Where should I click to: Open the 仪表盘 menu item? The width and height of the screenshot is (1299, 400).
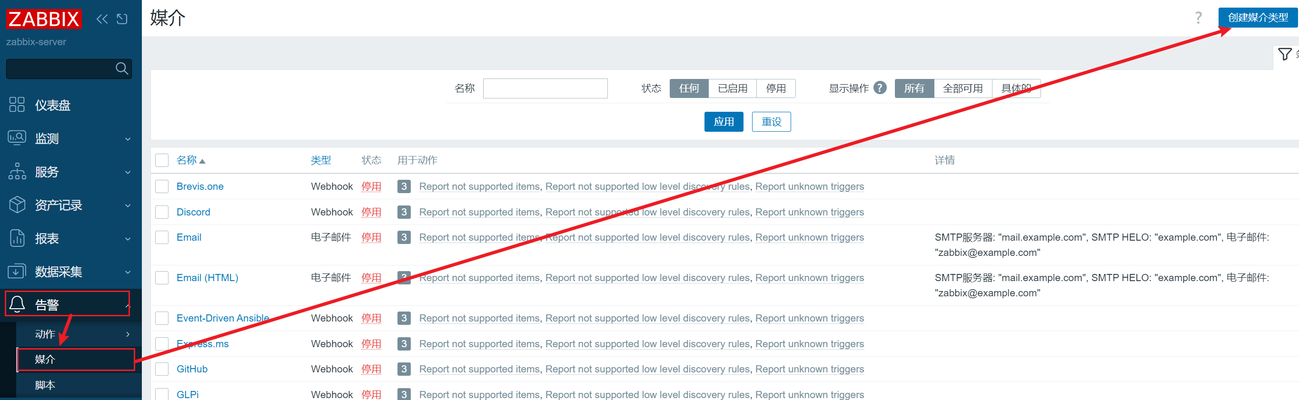click(70, 105)
